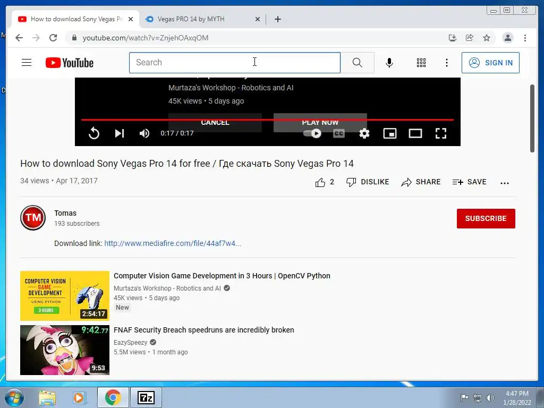Open YouTube settings three-dot menu

click(x=446, y=63)
